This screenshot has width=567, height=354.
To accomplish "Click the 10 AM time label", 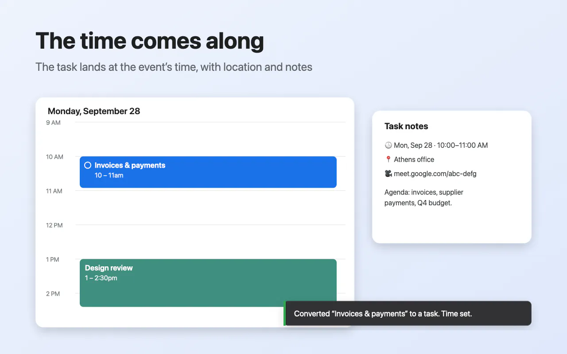I will click(54, 157).
